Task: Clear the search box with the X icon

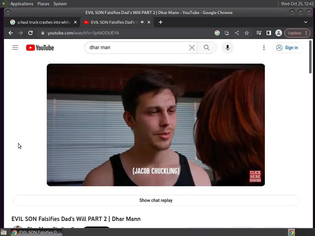Action: pyautogui.click(x=192, y=48)
